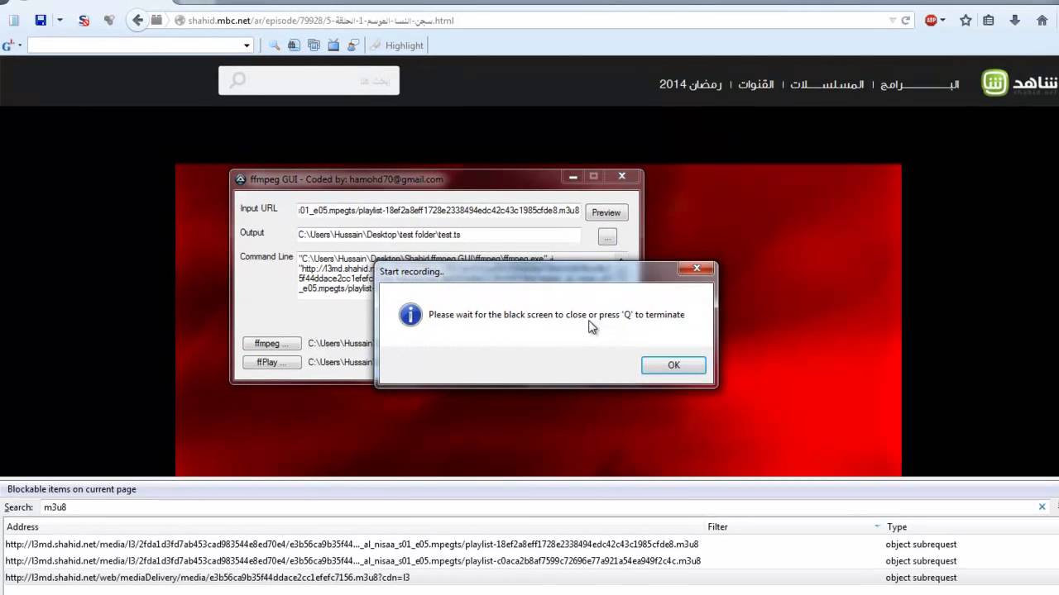
Task: Sort by the Filter column header
Action: point(794,526)
